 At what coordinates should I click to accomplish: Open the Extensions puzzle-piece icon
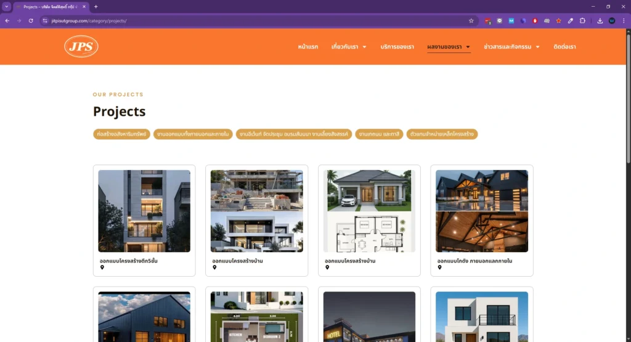click(582, 20)
